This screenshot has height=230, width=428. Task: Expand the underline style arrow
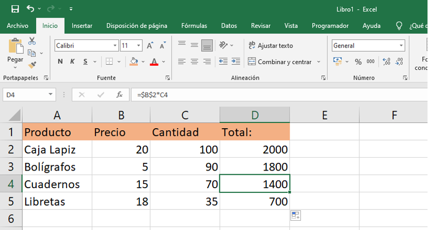[95, 62]
